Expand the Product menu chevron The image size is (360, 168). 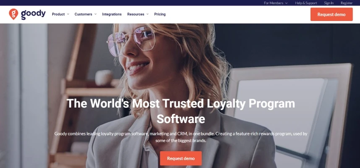[68, 14]
